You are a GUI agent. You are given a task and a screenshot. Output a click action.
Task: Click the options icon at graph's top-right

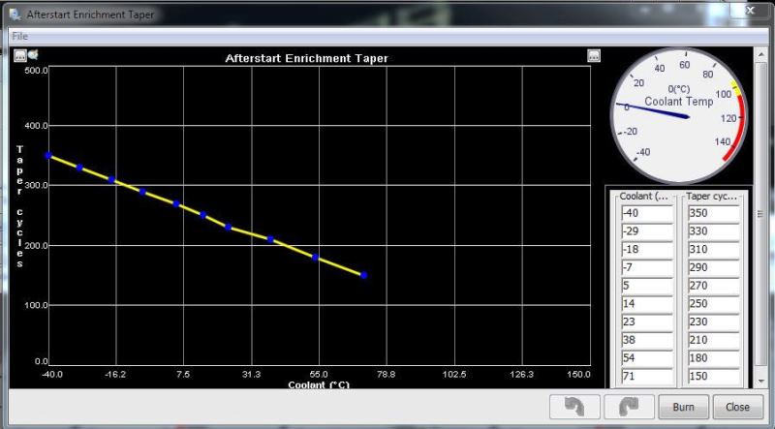pyautogui.click(x=594, y=56)
